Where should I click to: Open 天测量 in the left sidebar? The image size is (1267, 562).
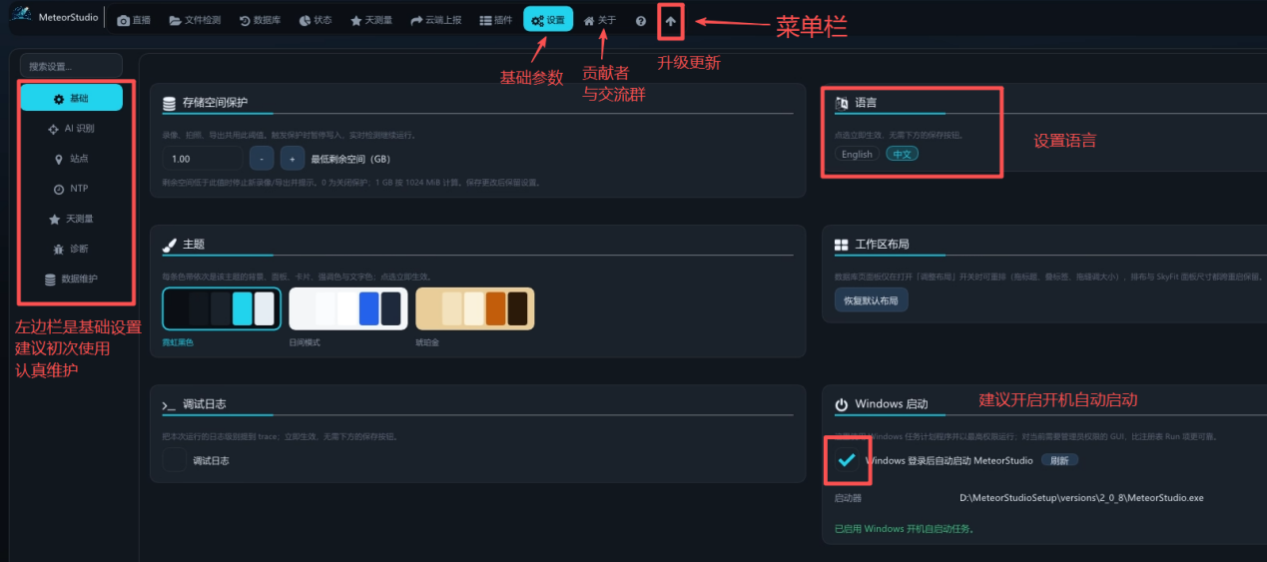coord(72,219)
